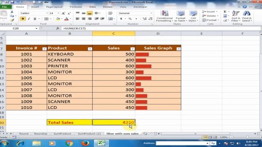This screenshot has height=147, width=262.
Task: Click the zoom slider
Action: (x=247, y=137)
